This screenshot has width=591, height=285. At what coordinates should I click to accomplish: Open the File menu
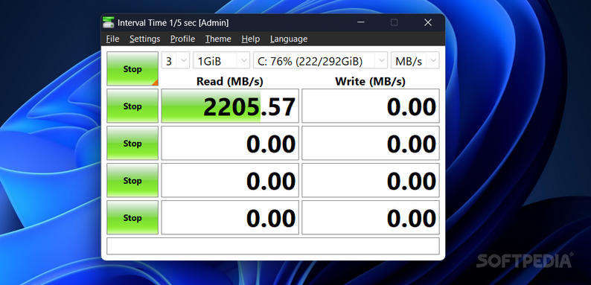[x=112, y=39]
